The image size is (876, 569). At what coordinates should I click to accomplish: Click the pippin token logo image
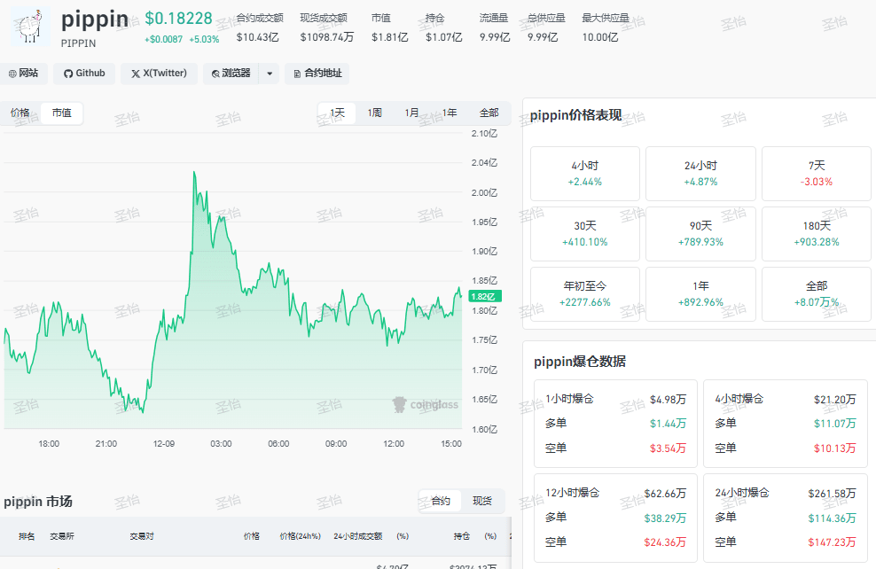30,27
